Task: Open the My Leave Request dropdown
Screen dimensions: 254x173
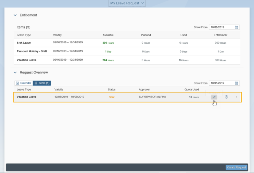Action: pos(127,3)
